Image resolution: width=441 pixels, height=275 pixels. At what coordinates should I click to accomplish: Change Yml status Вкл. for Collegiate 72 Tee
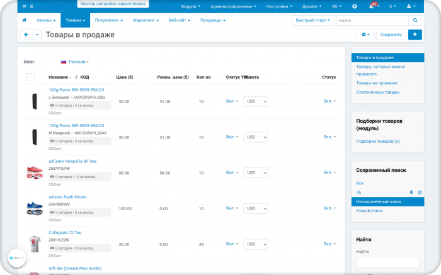coord(232,244)
